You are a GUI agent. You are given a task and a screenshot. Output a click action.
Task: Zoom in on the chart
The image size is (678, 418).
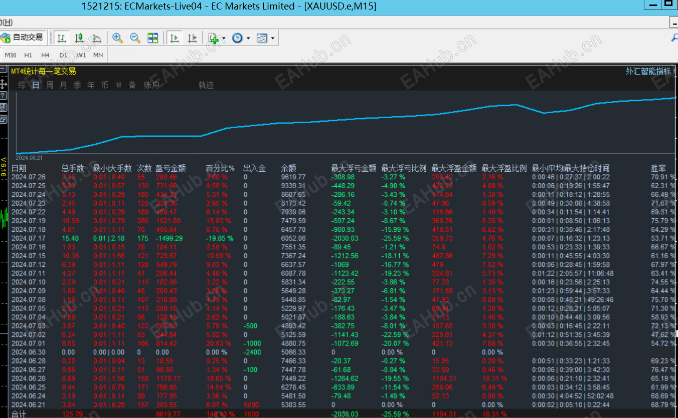coord(118,38)
